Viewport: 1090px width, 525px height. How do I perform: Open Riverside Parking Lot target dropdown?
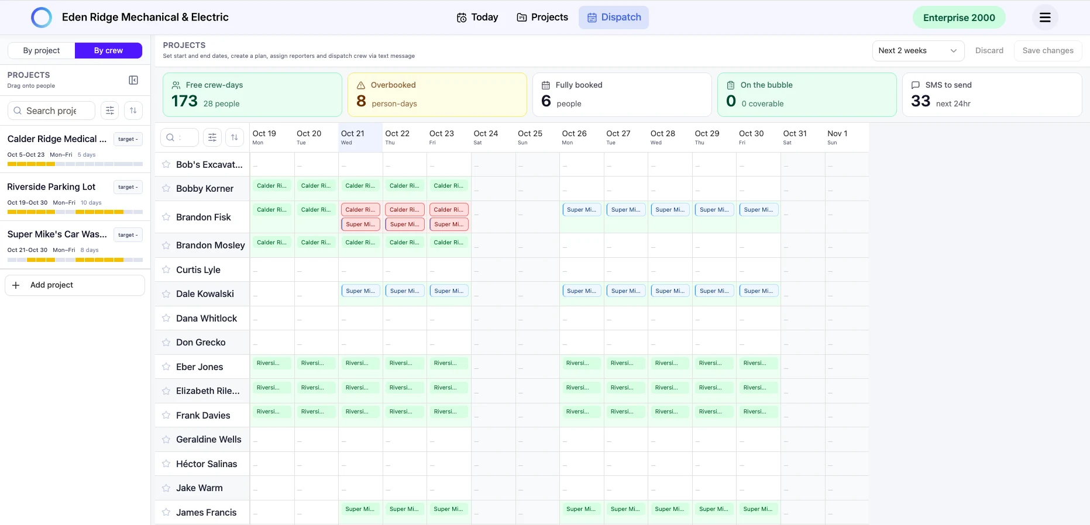(x=128, y=187)
